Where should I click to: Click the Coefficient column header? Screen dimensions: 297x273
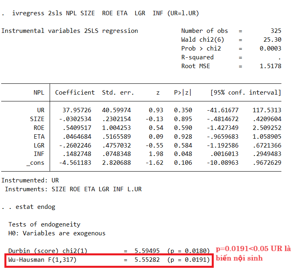75,93
